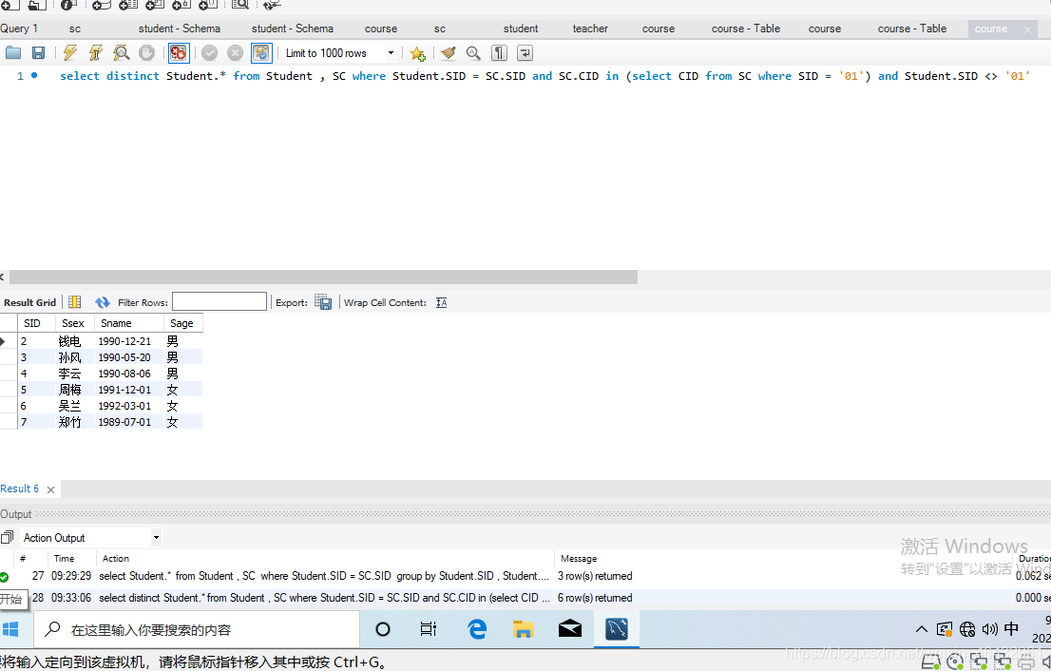Viewport: 1051px width, 671px height.
Task: Select the row header arrow of row 2
Action: pos(4,341)
